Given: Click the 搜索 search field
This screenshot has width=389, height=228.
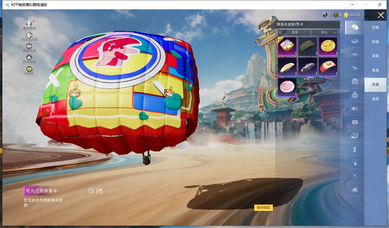Looking at the screenshot, I should [295, 32].
